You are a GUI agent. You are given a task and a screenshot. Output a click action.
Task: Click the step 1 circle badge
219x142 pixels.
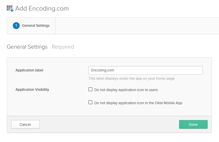(16, 26)
